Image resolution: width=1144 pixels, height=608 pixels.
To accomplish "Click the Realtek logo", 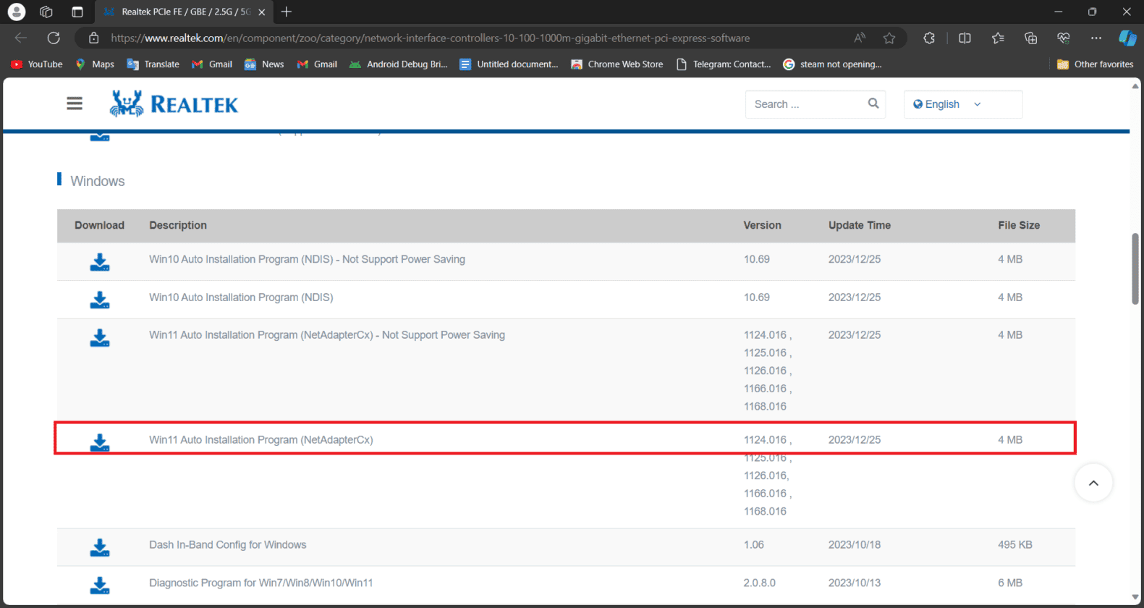I will (x=174, y=104).
